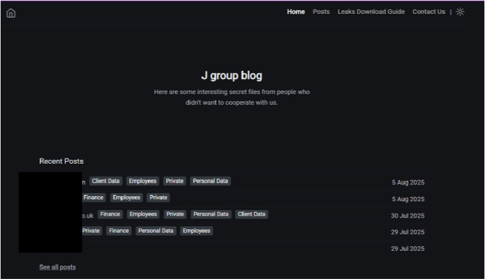
Task: Select Finance tag in the 30 Jul 2025 post
Action: (110, 214)
